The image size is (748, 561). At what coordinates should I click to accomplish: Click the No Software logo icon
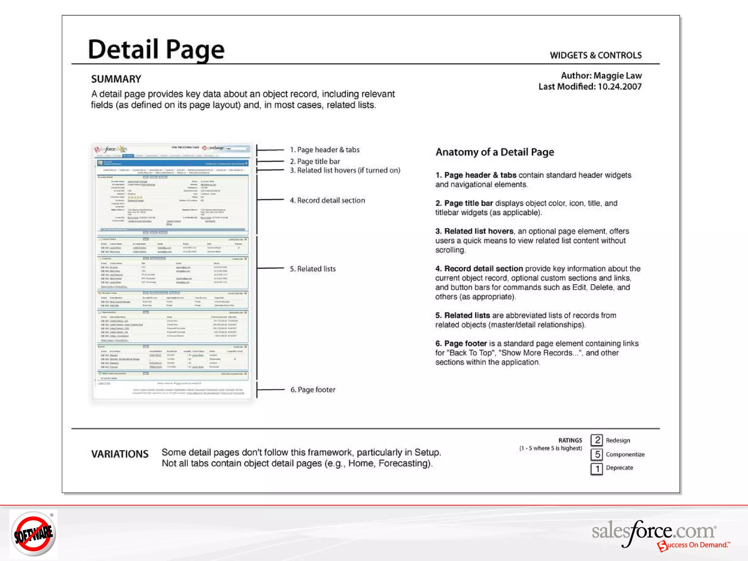33,534
